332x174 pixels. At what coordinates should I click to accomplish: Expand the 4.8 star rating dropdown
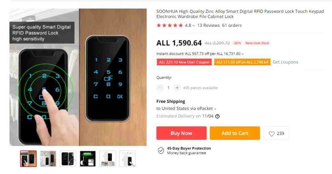tap(194, 26)
